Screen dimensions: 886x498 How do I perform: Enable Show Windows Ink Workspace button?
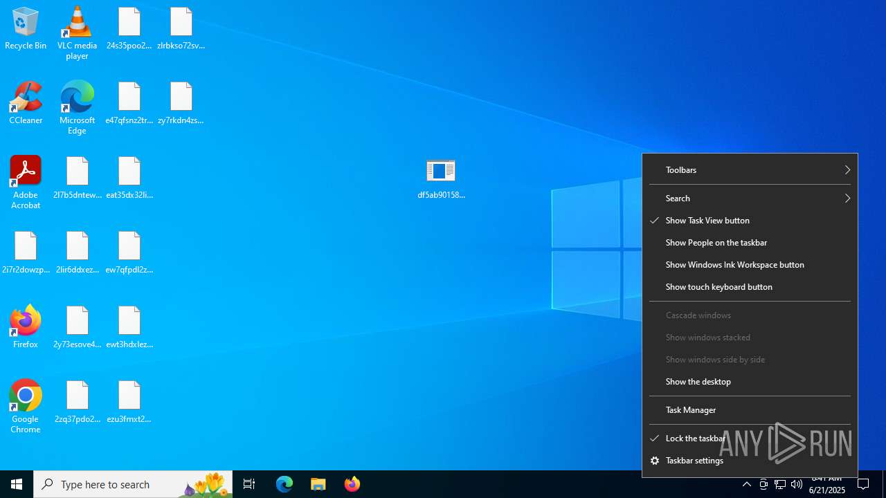(750, 265)
